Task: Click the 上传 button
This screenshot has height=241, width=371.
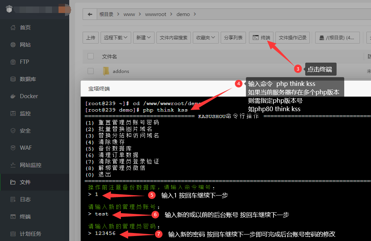Action: point(91,37)
